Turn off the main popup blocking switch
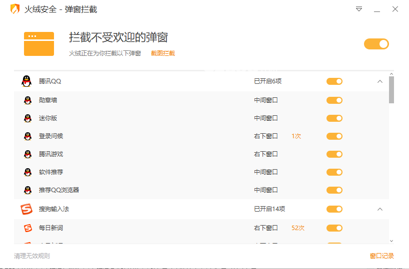 tap(376, 44)
